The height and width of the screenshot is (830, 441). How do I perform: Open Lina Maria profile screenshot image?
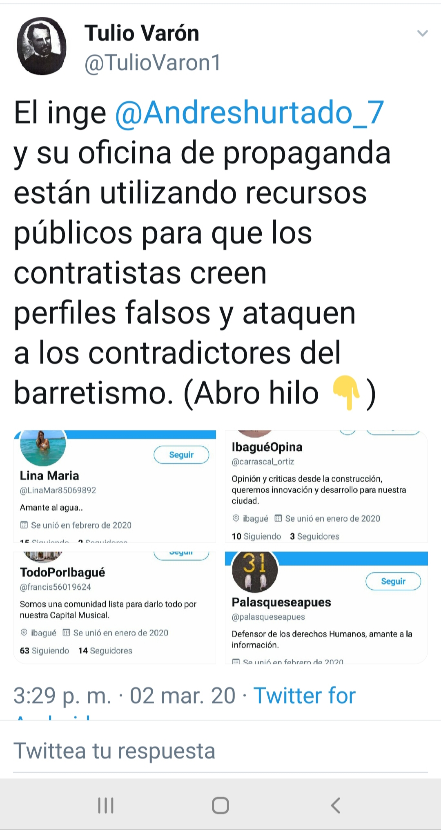115,486
